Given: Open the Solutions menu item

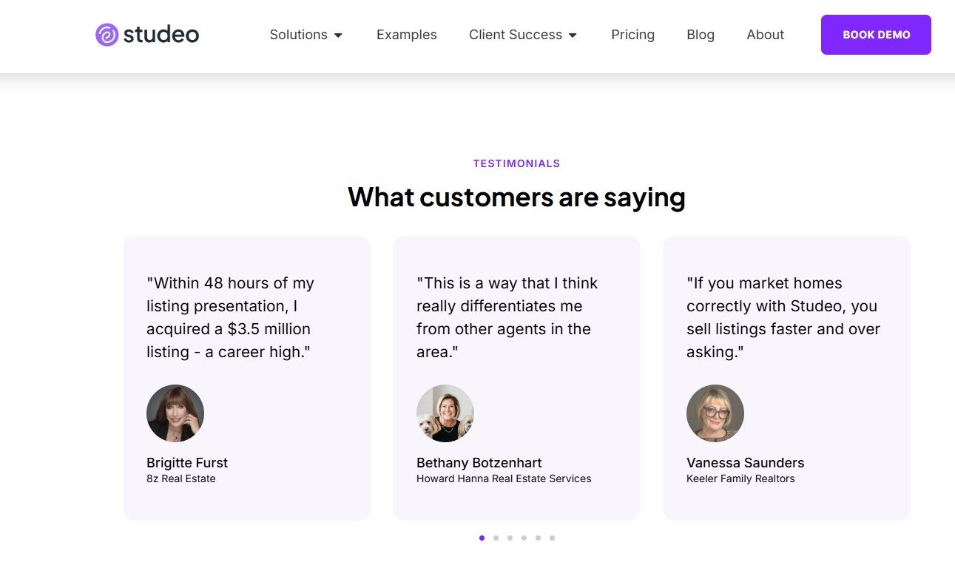Looking at the screenshot, I should (x=298, y=35).
